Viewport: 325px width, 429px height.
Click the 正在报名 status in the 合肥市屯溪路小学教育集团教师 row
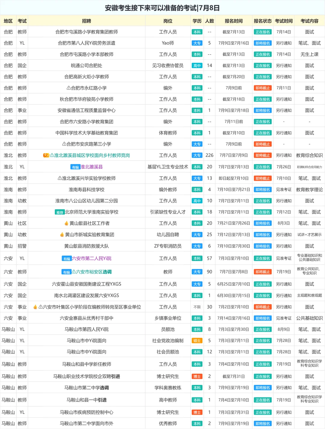pos(263,32)
